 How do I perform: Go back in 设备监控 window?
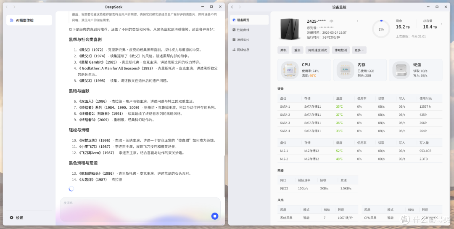coord(232,7)
